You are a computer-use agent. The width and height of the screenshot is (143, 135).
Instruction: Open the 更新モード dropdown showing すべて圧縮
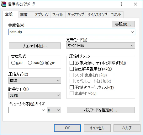pos(101,46)
